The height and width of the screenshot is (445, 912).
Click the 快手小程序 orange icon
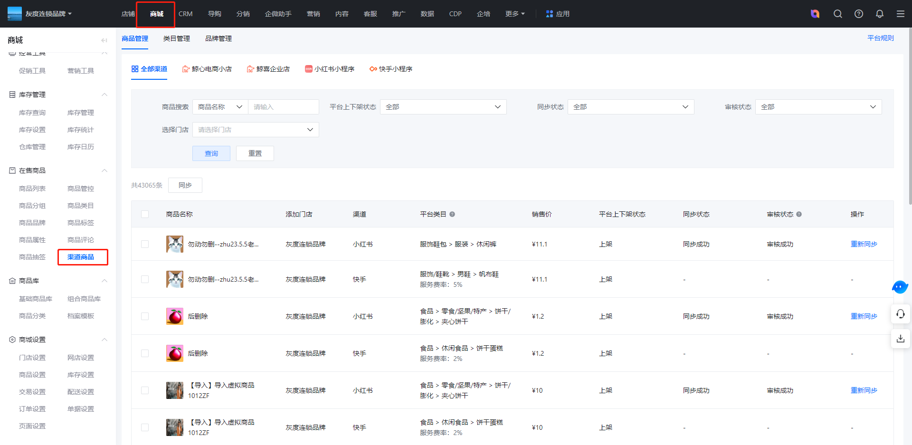click(373, 69)
